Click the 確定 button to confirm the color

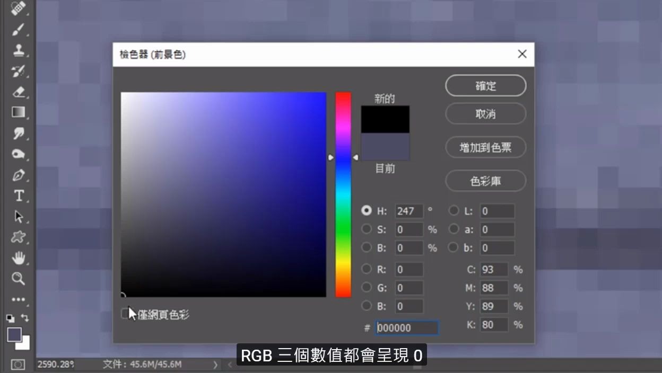pyautogui.click(x=485, y=85)
